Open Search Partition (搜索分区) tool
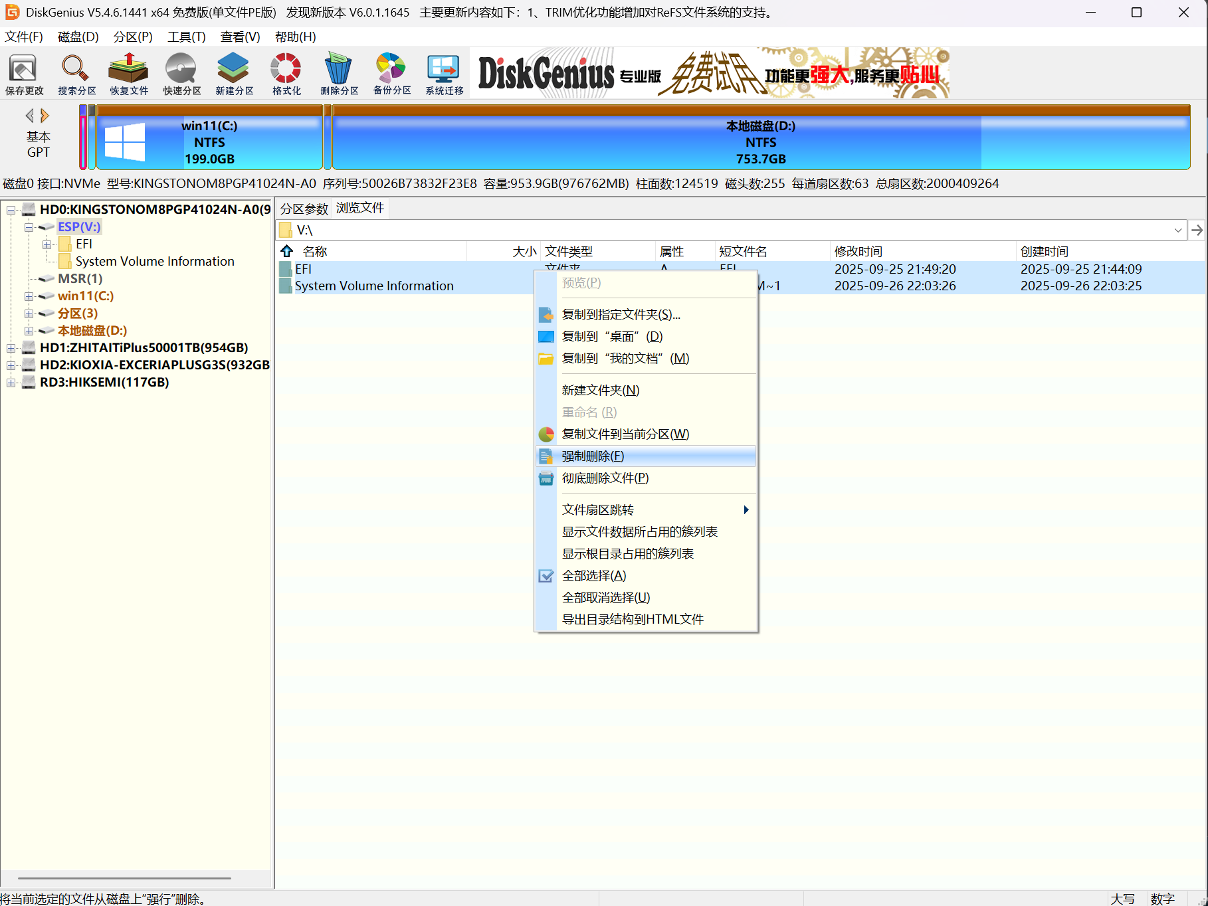 click(76, 74)
